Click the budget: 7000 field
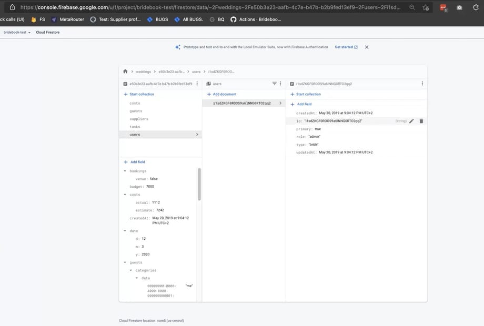Viewport: 484px width, 326px height. pyautogui.click(x=142, y=187)
